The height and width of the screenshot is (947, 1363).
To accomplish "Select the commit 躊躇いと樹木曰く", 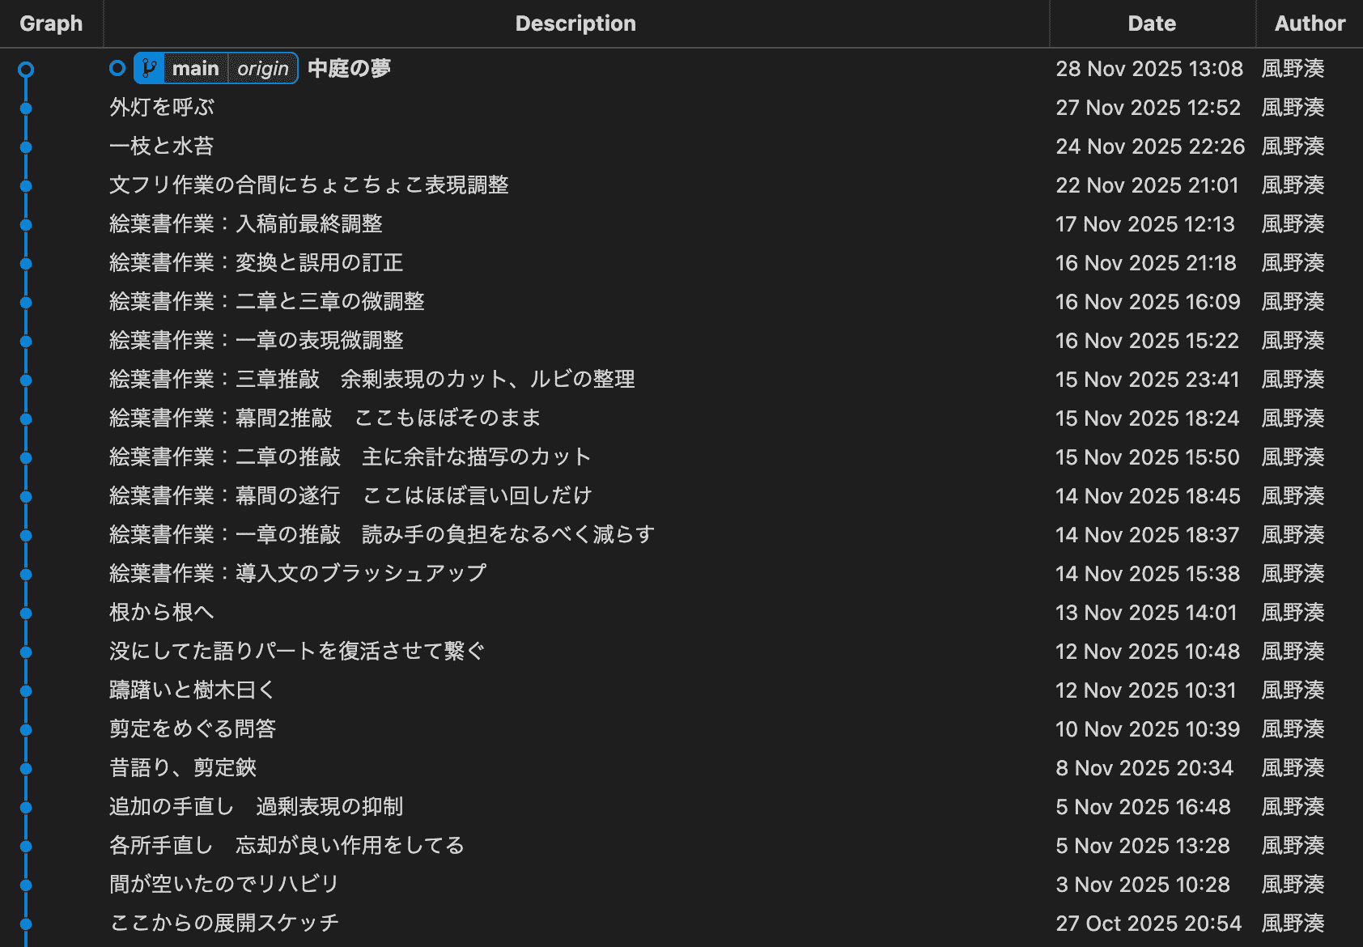I will pyautogui.click(x=191, y=690).
